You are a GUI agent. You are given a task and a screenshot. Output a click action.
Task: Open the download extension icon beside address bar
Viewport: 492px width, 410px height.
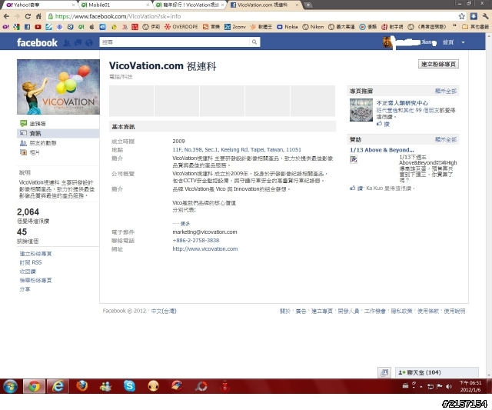[x=474, y=16]
